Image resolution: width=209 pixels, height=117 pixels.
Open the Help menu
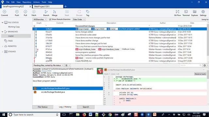[x=50, y=2]
